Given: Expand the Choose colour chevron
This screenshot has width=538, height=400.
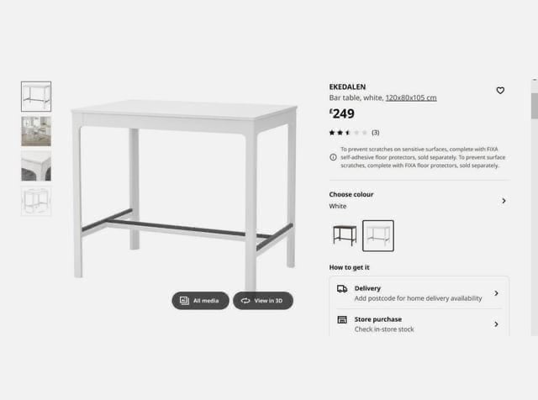Looking at the screenshot, I should click(x=504, y=201).
